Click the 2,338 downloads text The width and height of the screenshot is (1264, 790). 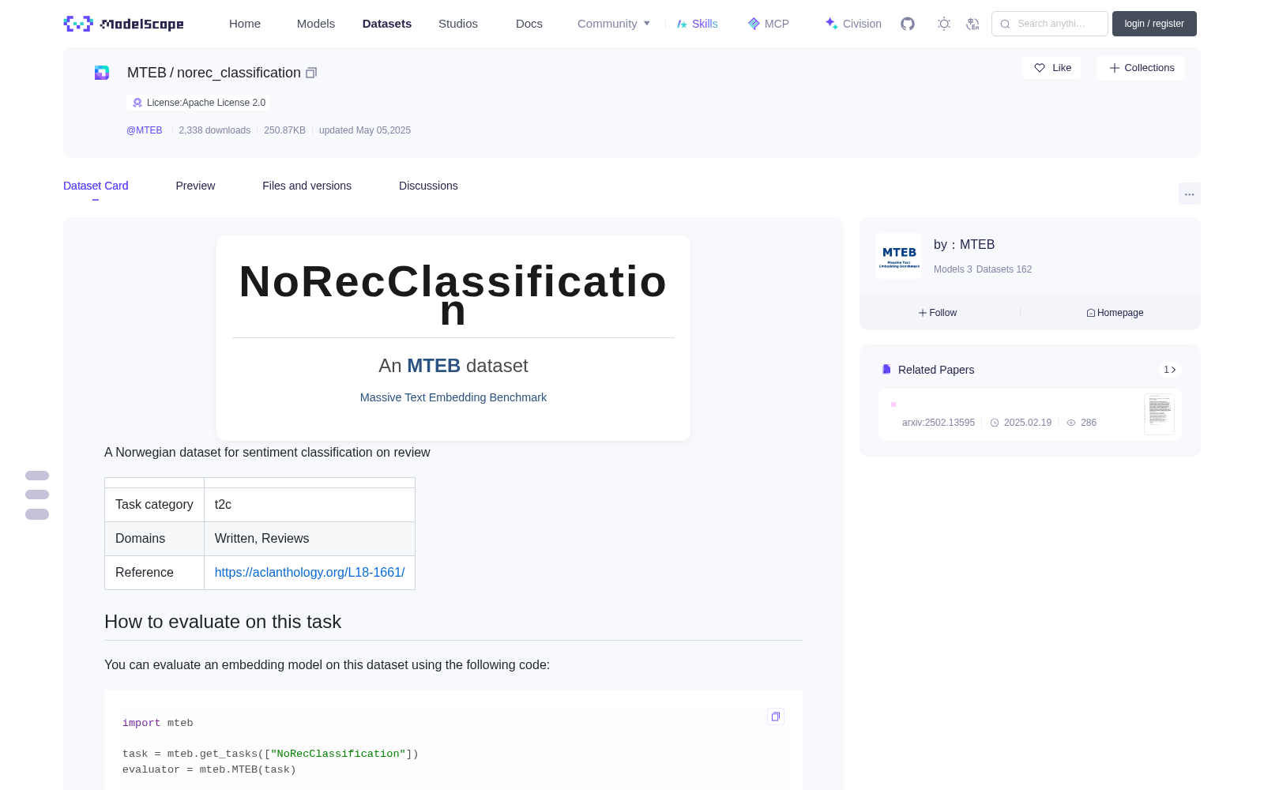(215, 130)
